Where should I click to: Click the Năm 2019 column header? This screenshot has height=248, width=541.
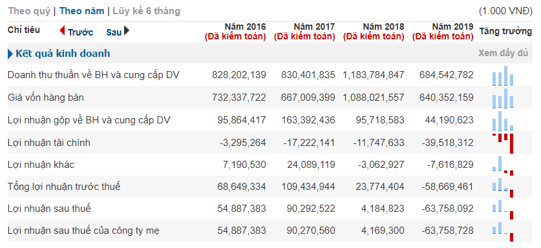[443, 32]
